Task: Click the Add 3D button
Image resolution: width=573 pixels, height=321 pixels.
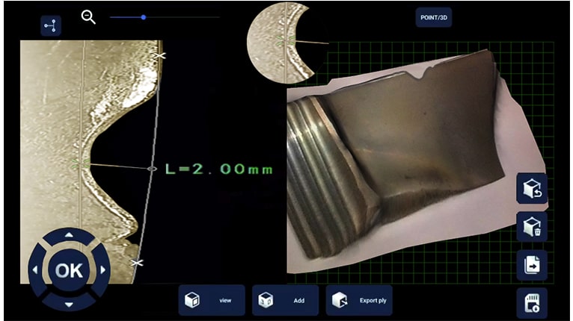Action: [285, 300]
